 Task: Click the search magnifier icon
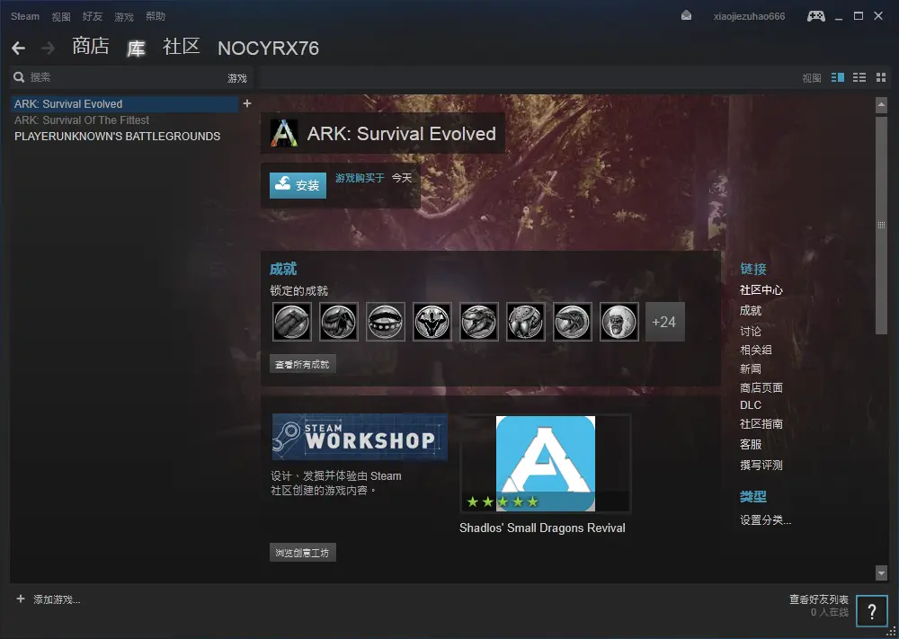tap(19, 77)
